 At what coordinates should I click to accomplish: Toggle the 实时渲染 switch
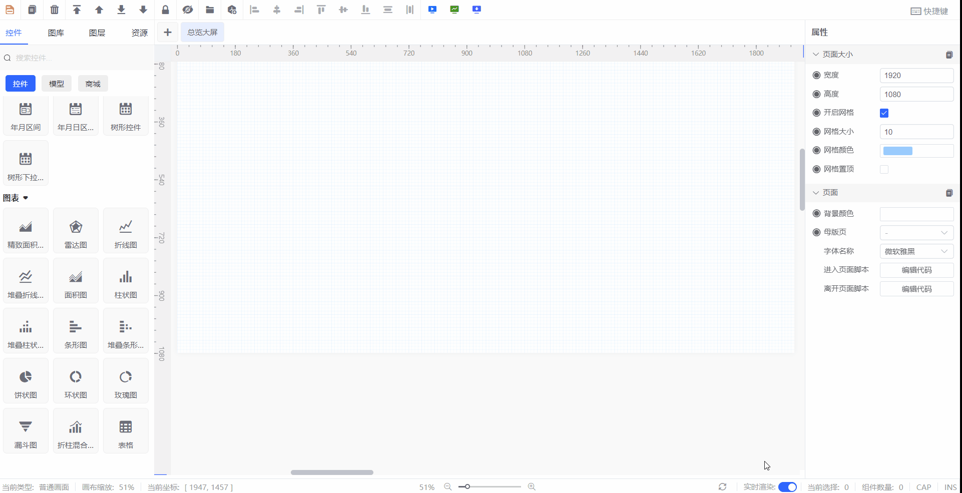point(787,487)
